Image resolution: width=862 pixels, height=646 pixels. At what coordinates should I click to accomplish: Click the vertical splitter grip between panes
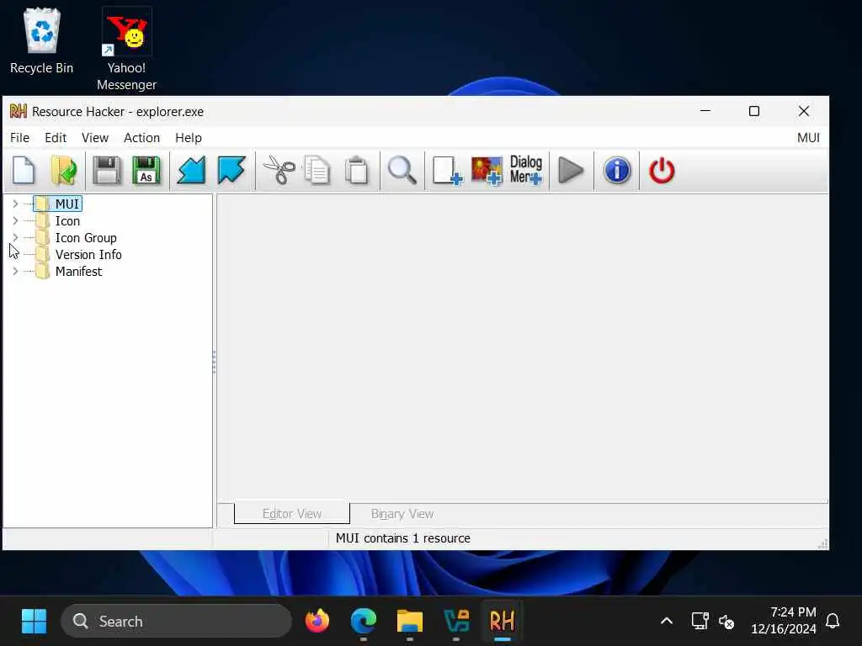[x=215, y=362]
